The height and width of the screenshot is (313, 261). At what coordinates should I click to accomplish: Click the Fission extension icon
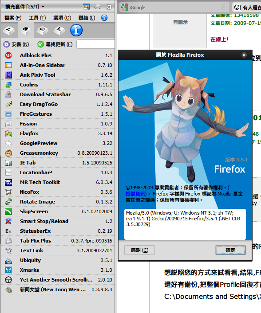click(8, 124)
